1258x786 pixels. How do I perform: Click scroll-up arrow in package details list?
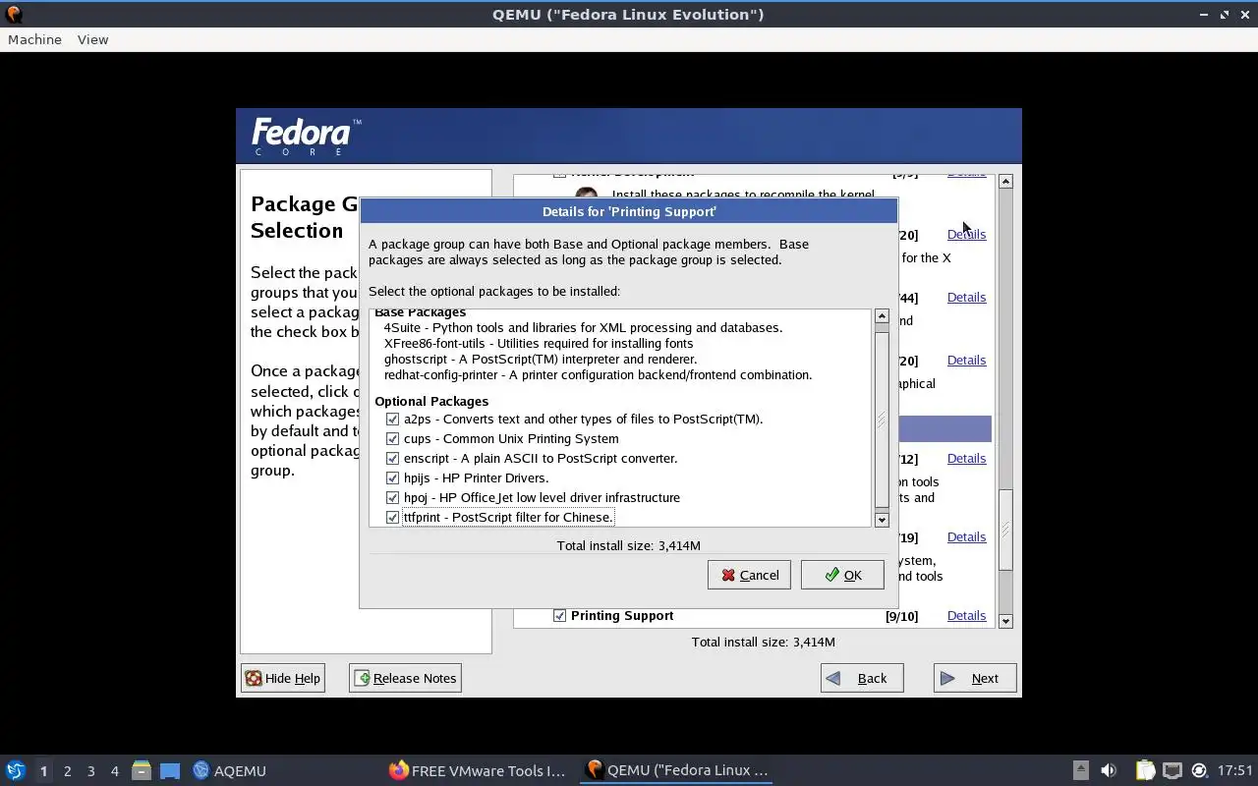click(x=882, y=316)
